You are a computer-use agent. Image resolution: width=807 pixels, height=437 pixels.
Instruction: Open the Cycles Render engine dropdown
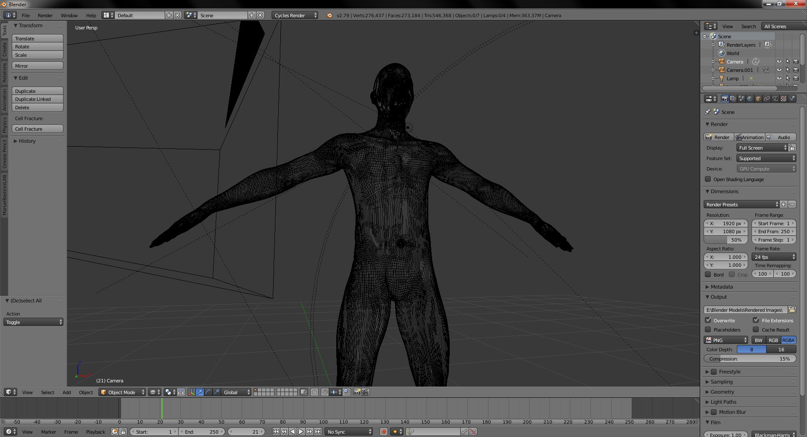[x=295, y=15]
